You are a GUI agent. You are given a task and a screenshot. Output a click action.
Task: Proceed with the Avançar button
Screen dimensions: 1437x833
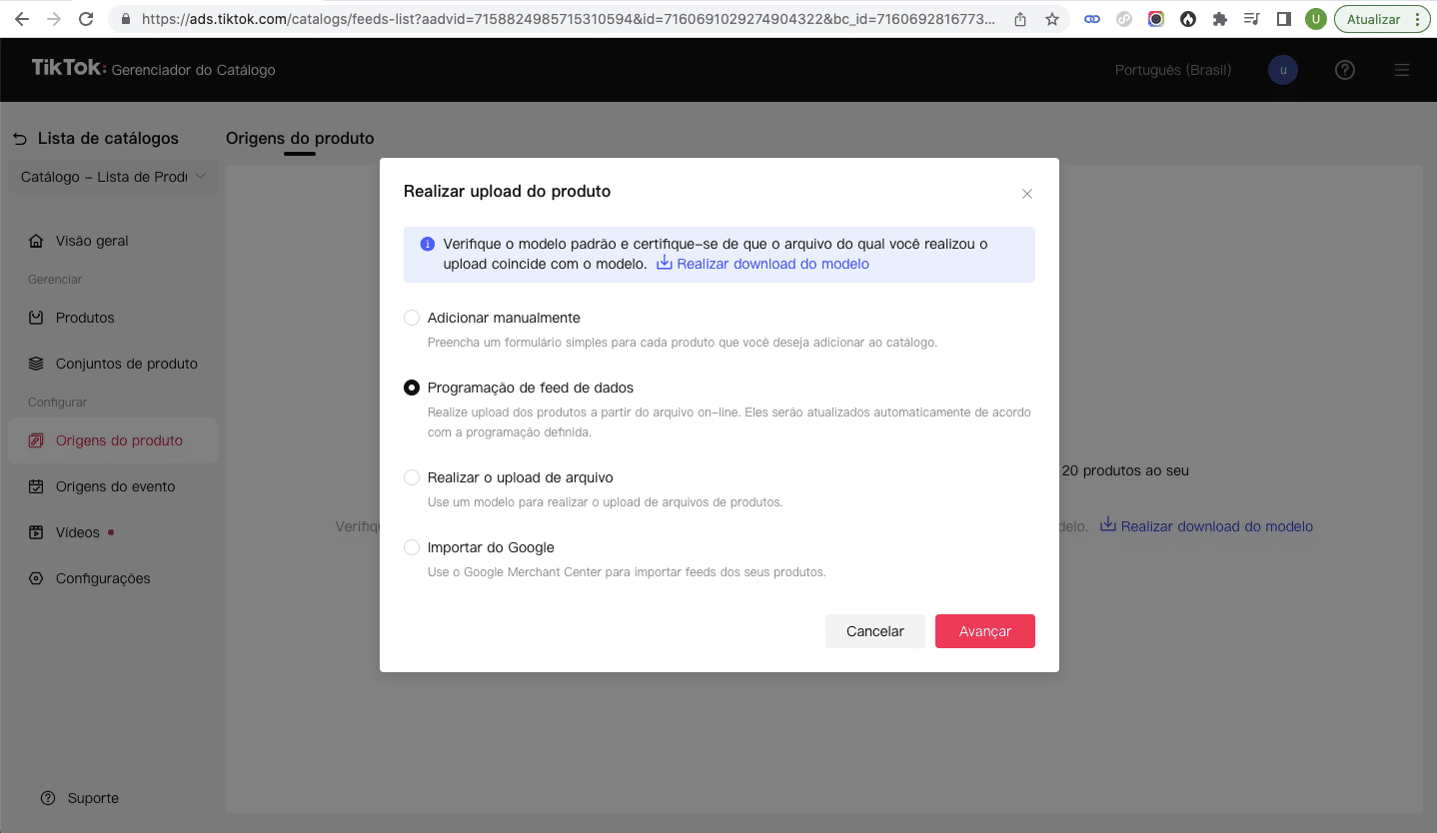click(x=985, y=631)
